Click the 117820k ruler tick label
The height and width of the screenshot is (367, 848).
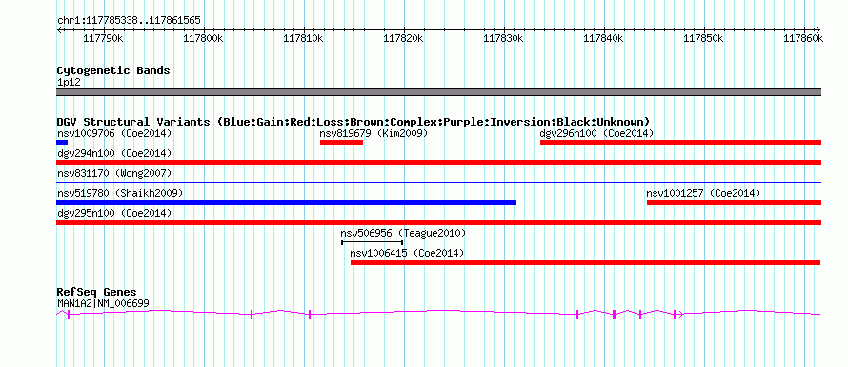(x=403, y=38)
